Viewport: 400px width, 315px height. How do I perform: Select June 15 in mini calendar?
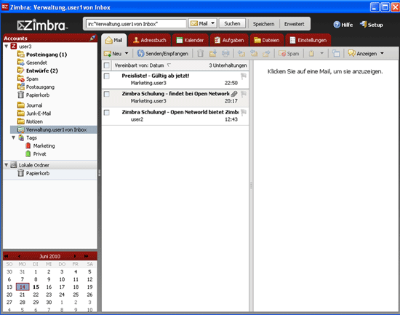[x=36, y=287]
